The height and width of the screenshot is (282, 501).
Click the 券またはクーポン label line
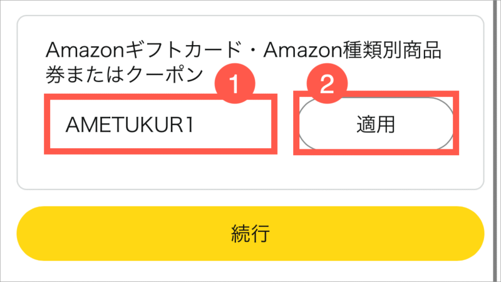125,75
